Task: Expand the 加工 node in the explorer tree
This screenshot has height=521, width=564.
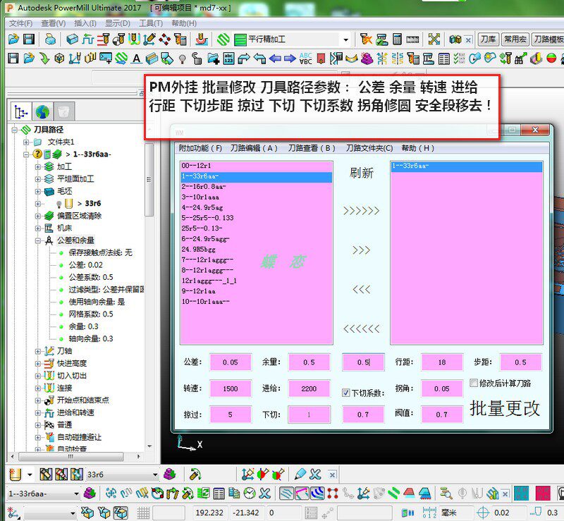Action: point(39,167)
